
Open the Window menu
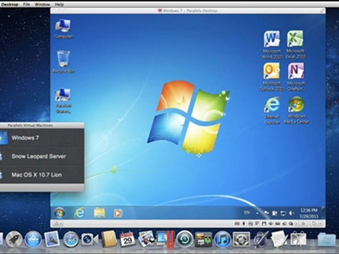(x=42, y=4)
